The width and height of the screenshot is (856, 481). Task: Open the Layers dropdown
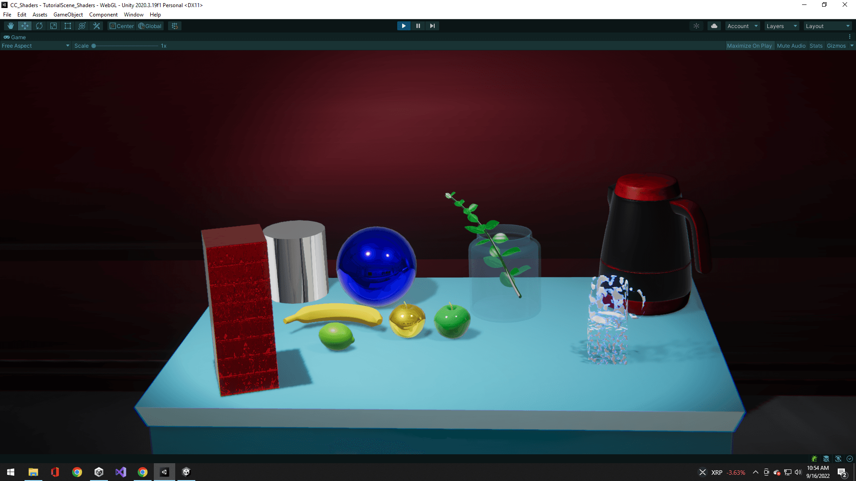pos(782,26)
